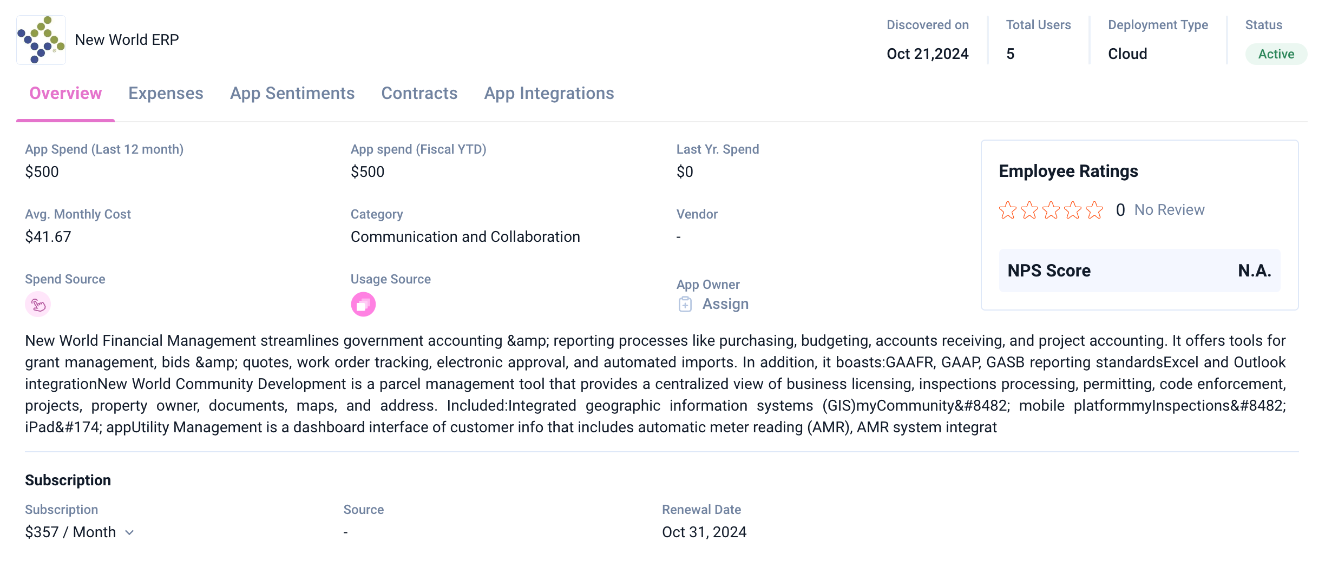Select the fourth rating star
The width and height of the screenshot is (1325, 567).
pos(1073,210)
